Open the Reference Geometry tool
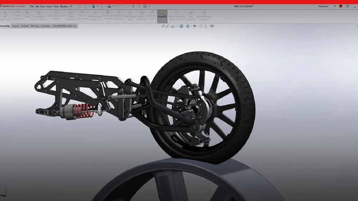This screenshot has width=358, height=201. point(118,15)
